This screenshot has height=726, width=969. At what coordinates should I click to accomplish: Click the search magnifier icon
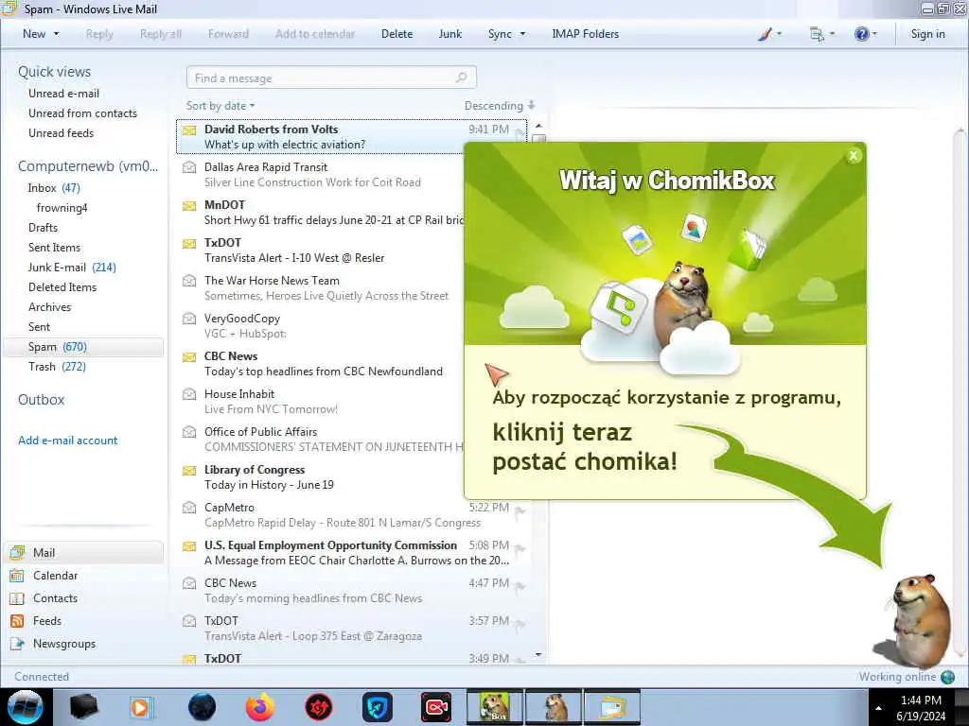461,78
